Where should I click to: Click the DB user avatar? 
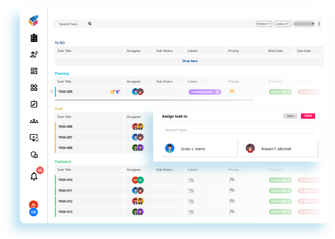click(33, 212)
